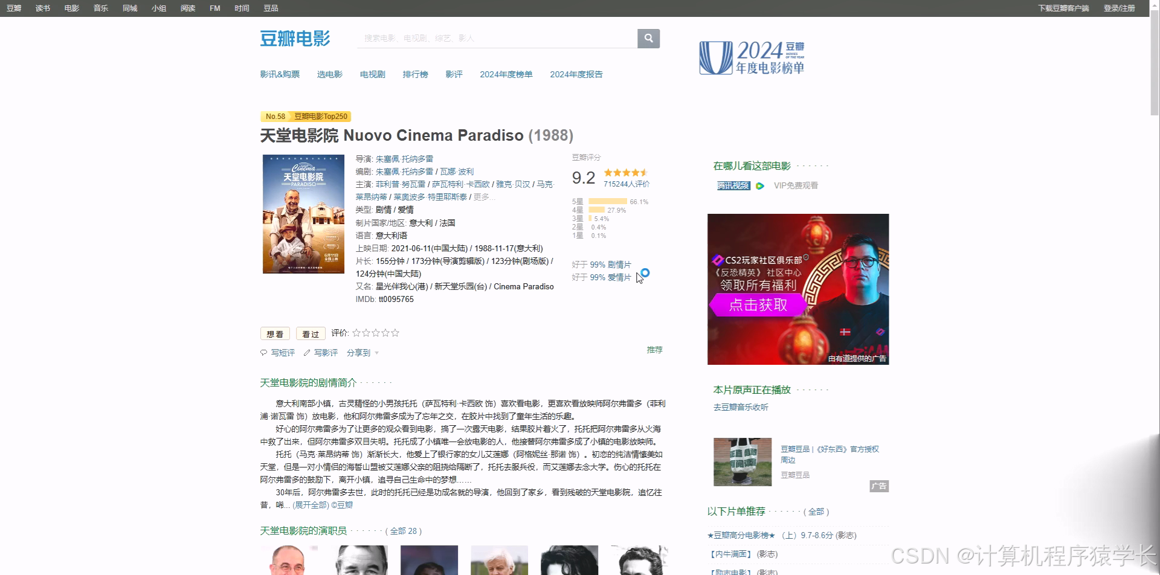
Task: Click the 4星 rating bar
Action: (597, 210)
